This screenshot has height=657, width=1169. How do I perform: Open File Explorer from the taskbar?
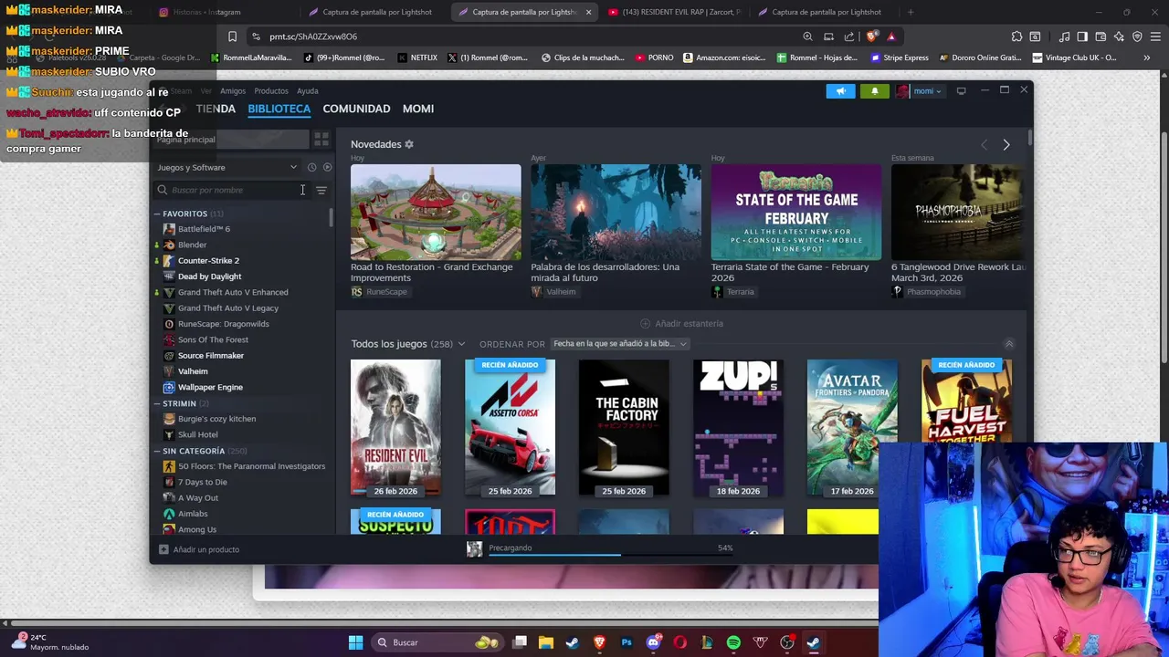tap(546, 642)
